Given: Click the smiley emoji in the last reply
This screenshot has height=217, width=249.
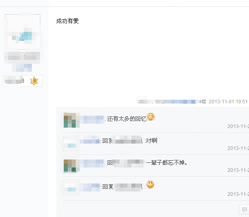Looking at the screenshot, I should [x=150, y=185].
